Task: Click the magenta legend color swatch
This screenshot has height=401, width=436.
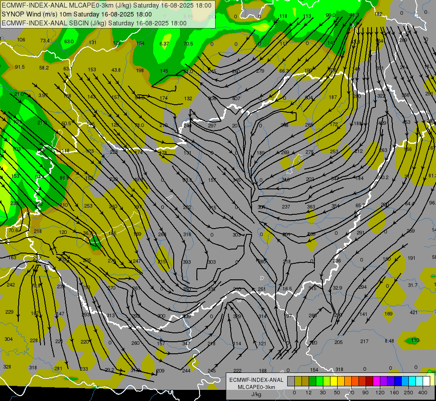Action: click(x=377, y=381)
